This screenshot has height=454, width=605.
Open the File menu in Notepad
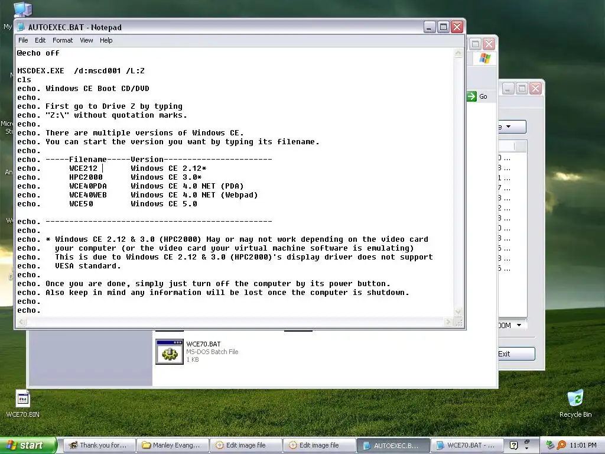23,40
